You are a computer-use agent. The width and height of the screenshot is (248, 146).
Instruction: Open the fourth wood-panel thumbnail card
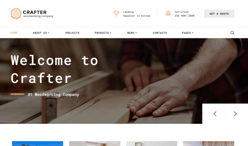(209, 144)
